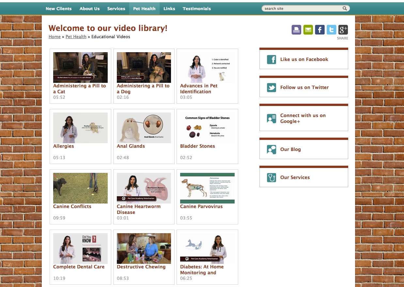The height and width of the screenshot is (287, 404).
Task: Click the search magnifier icon
Action: pos(345,8)
